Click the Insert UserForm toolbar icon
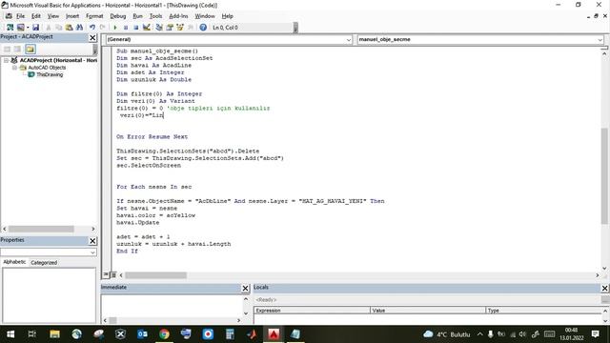 click(x=21, y=28)
